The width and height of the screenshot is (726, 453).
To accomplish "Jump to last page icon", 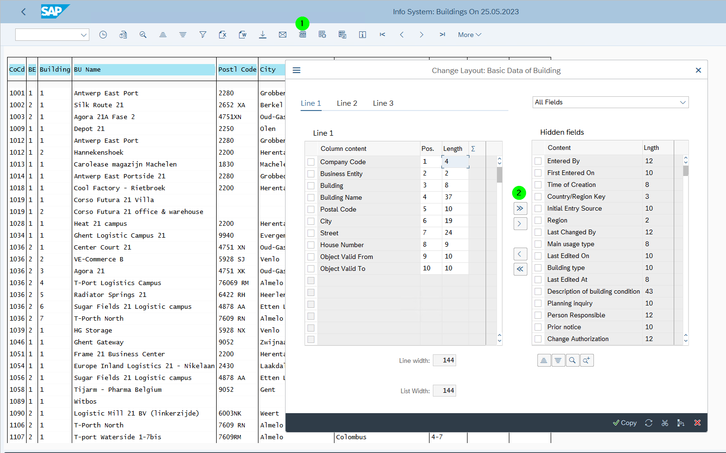I will (x=442, y=35).
